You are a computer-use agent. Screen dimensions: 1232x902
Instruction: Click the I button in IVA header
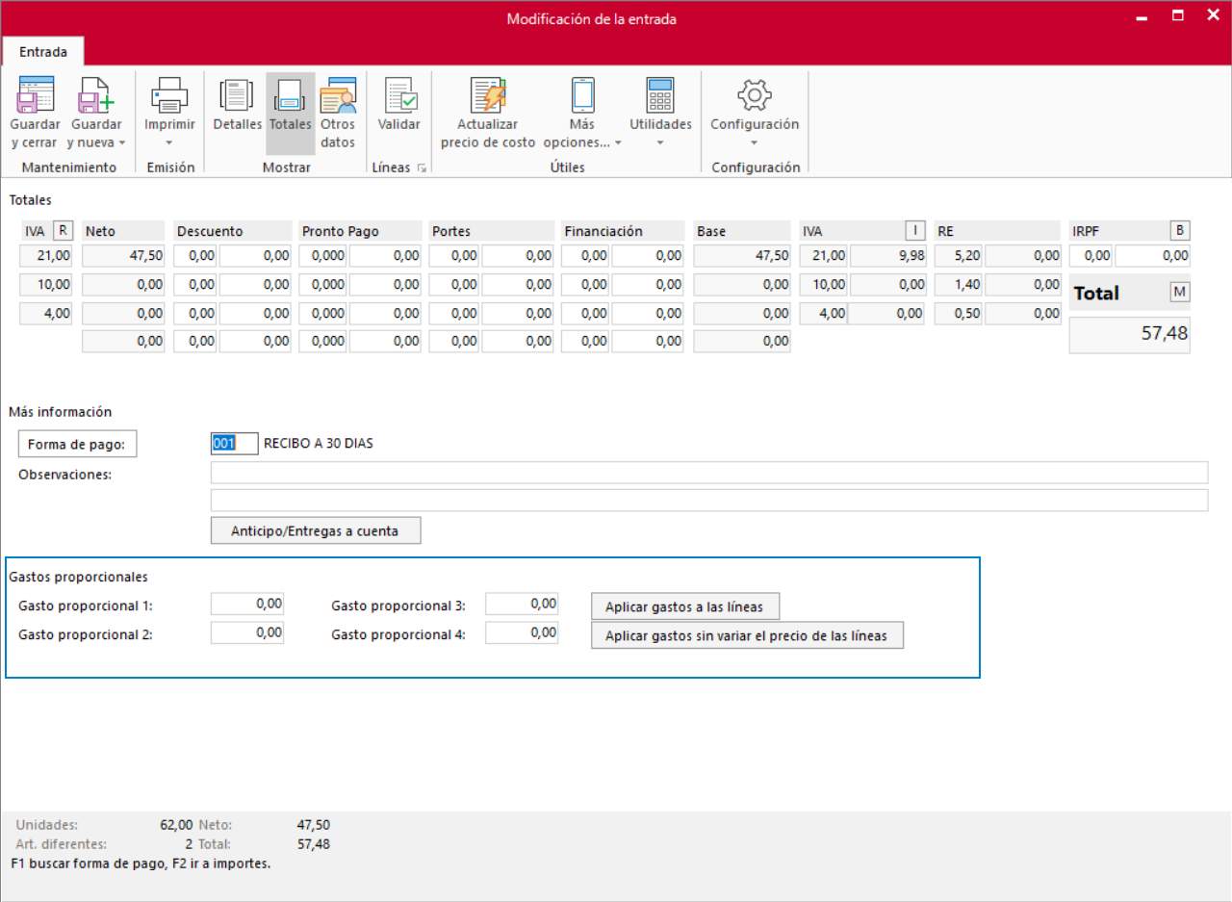point(917,230)
